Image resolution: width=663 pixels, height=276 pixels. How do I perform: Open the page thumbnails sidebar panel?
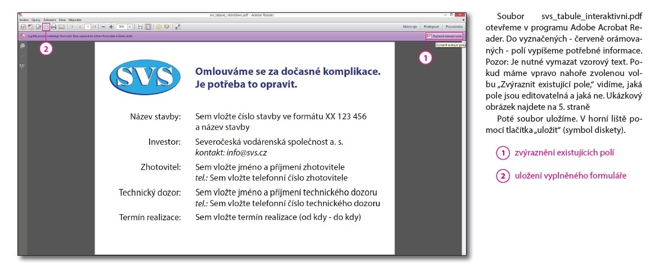pyautogui.click(x=23, y=46)
